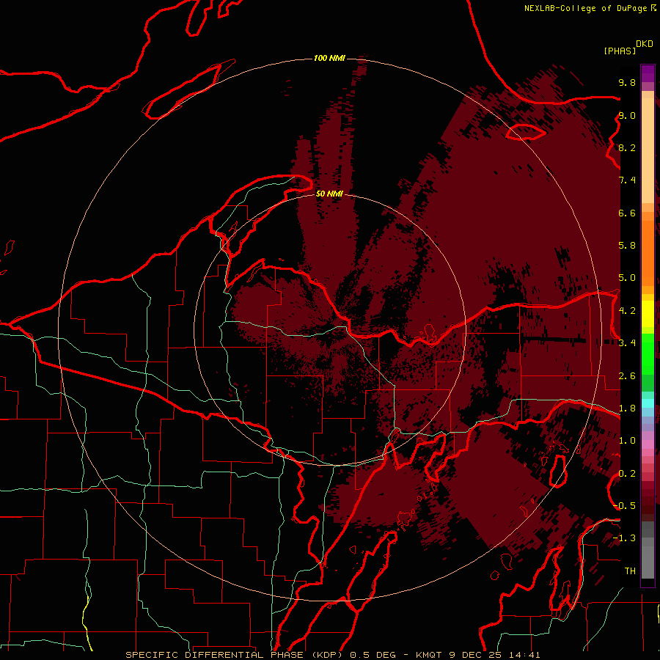Click the 3.4 legend value
The width and height of the screenshot is (660, 660).
(x=627, y=343)
